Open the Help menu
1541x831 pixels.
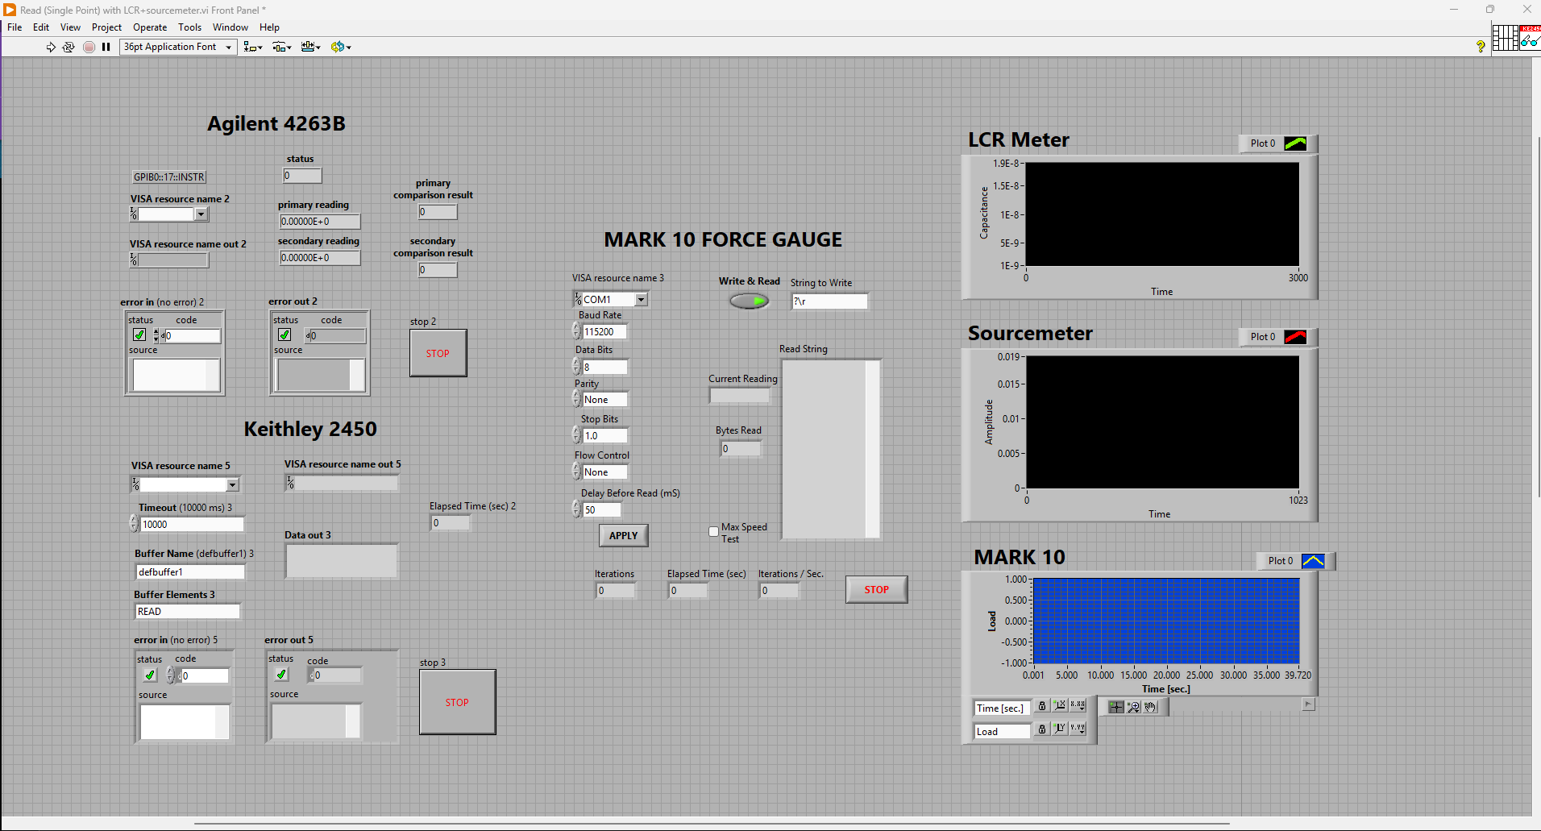pos(269,27)
